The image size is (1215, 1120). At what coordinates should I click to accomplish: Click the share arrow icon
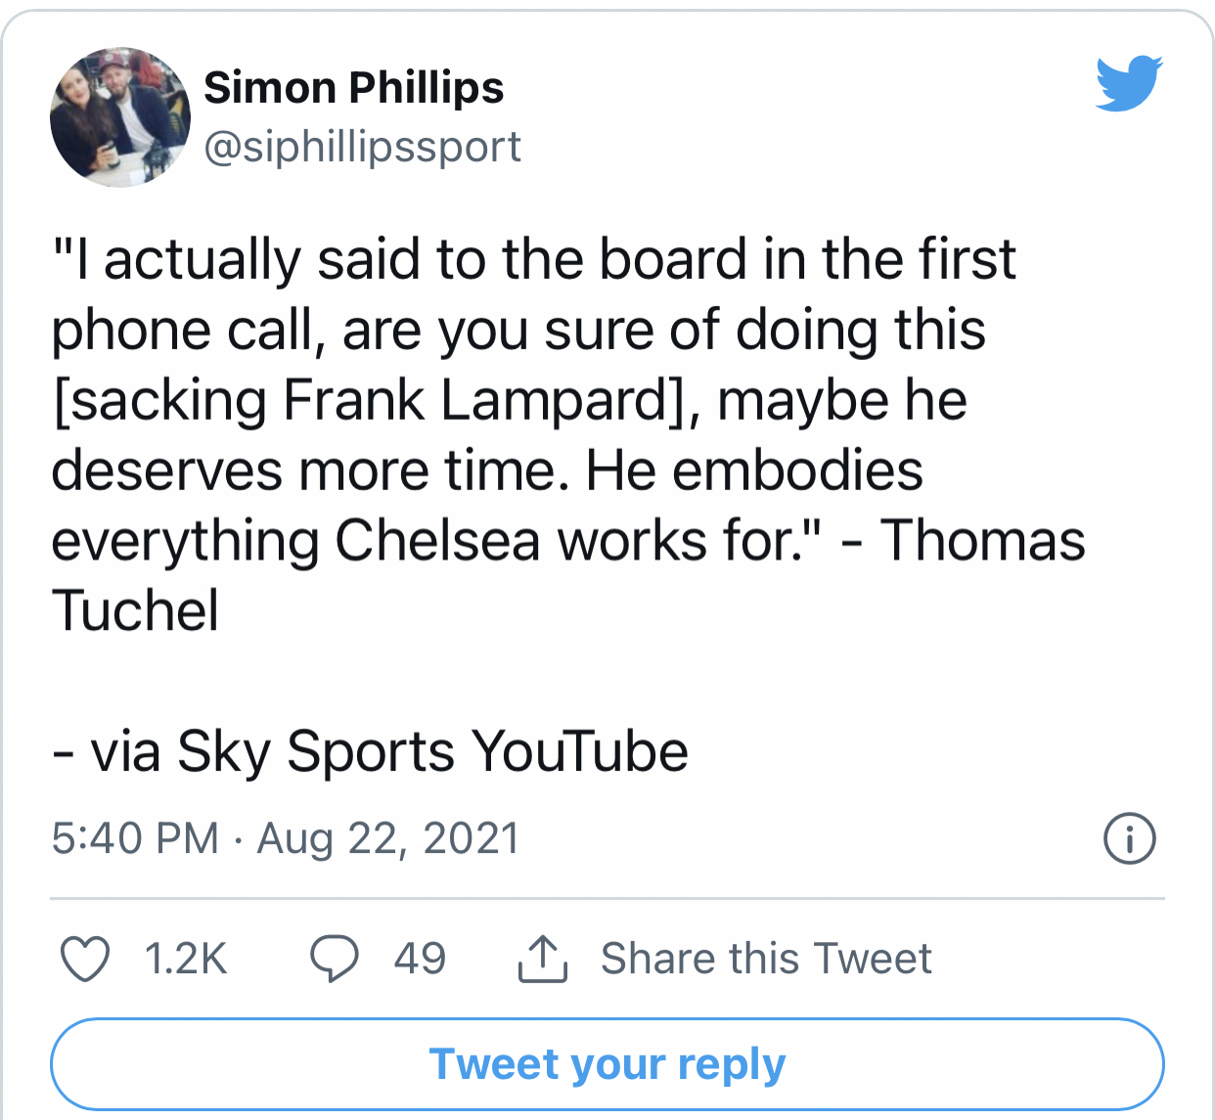[542, 959]
